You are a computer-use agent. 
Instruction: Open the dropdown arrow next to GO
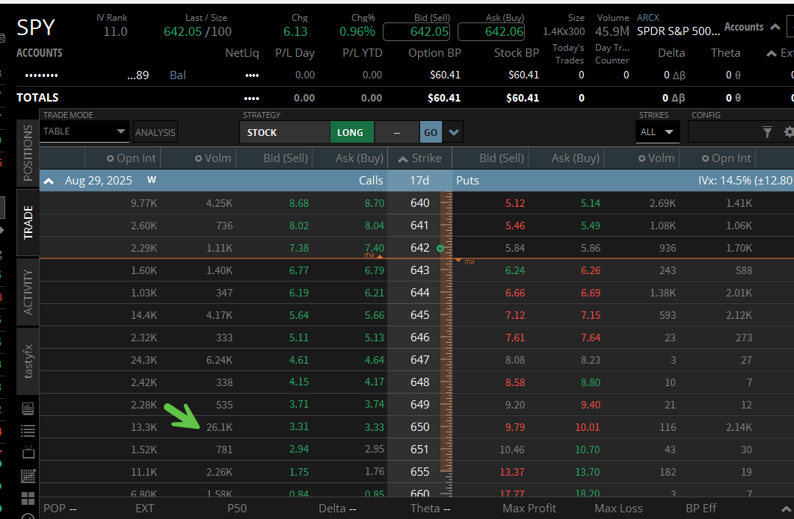coord(454,131)
